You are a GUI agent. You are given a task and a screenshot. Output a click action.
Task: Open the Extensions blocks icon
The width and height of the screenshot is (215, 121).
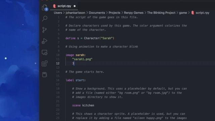pyautogui.click(x=45, y=64)
